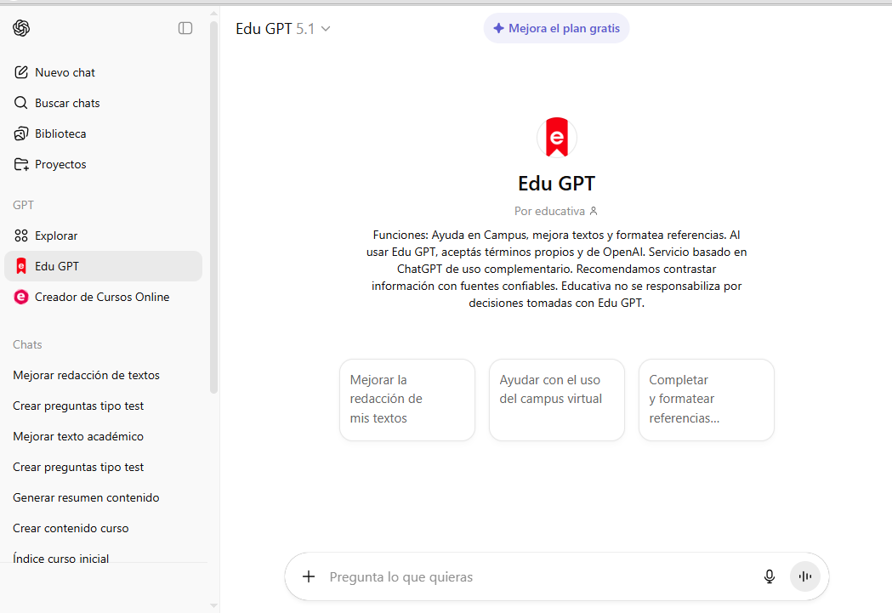Click the Por educativa creator link
892x613 pixels.
coord(556,210)
